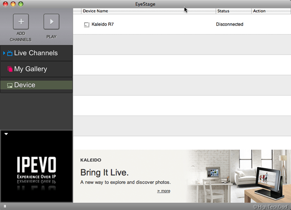Click the Disconnected status text
The width and height of the screenshot is (291, 210).
[230, 25]
